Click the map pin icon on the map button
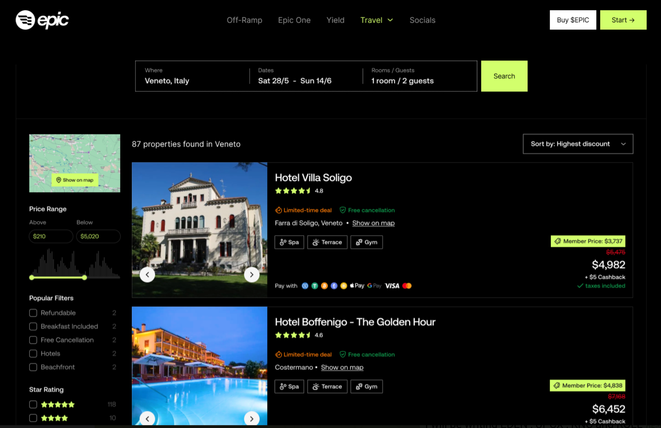This screenshot has height=428, width=661. click(x=59, y=180)
